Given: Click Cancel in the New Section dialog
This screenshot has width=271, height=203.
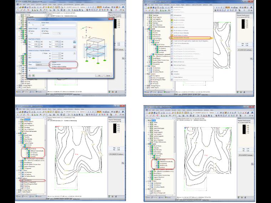Looking at the screenshot, I should coord(108,76).
